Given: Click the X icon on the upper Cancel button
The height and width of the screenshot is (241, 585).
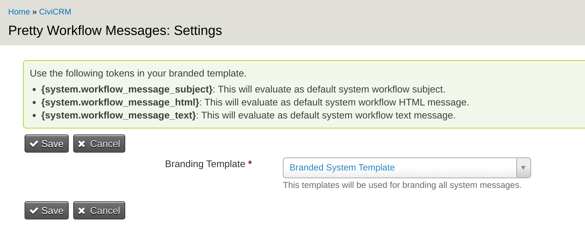Looking at the screenshot, I should point(82,144).
